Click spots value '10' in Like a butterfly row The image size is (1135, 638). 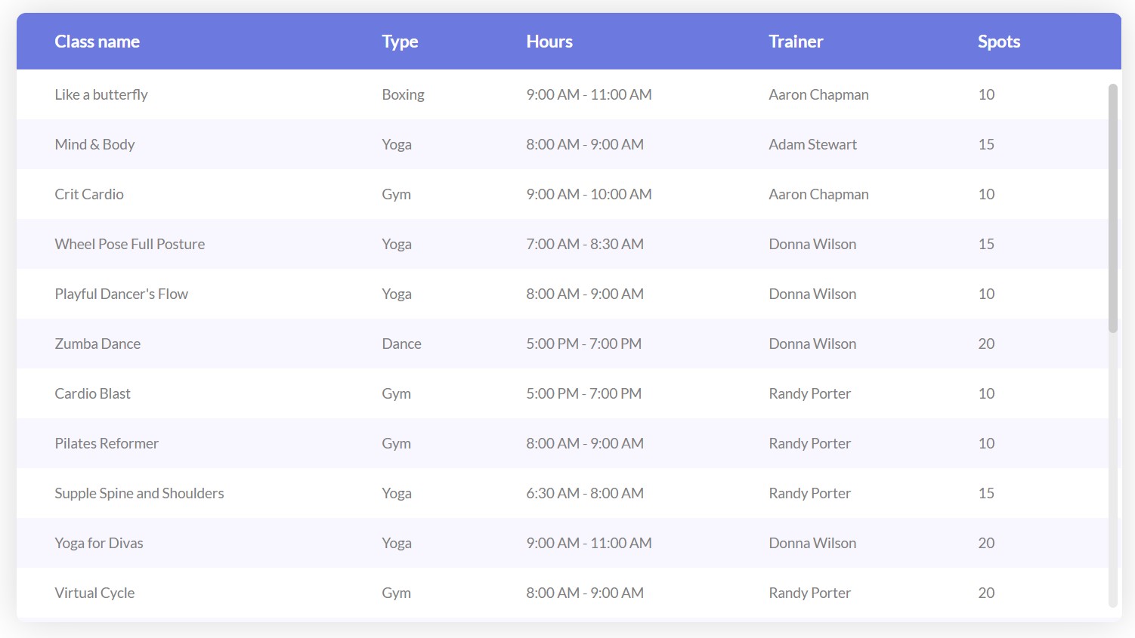pos(986,94)
